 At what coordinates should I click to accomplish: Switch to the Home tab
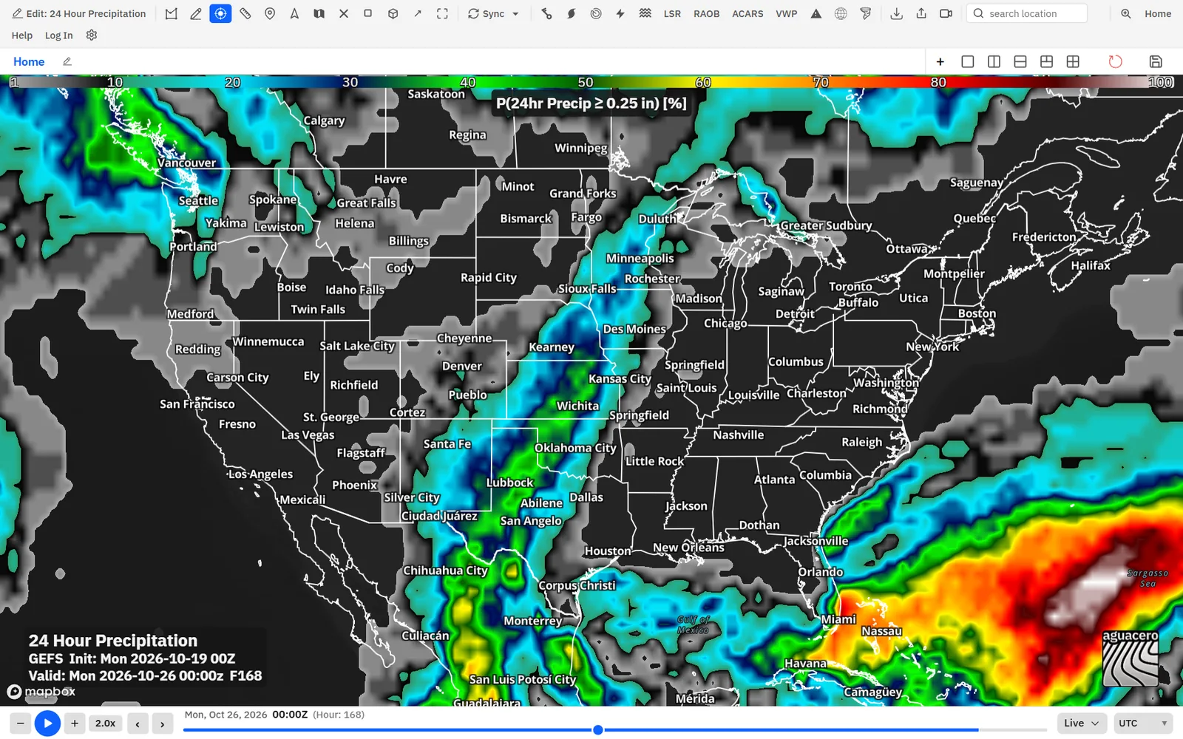(29, 61)
